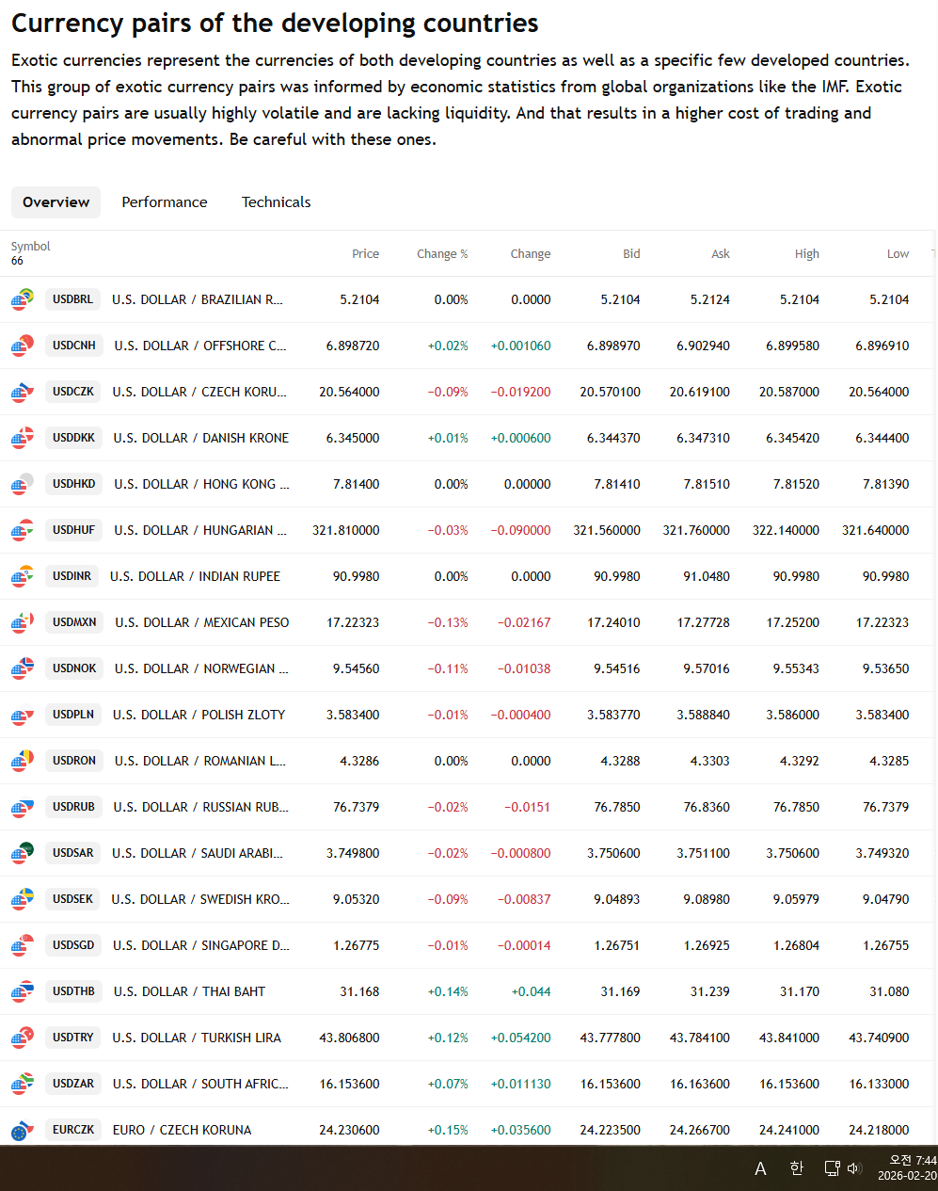The image size is (938, 1191).
Task: Open U.S. DOLLAR / DANISH KRONE description link
Action: pyautogui.click(x=201, y=438)
